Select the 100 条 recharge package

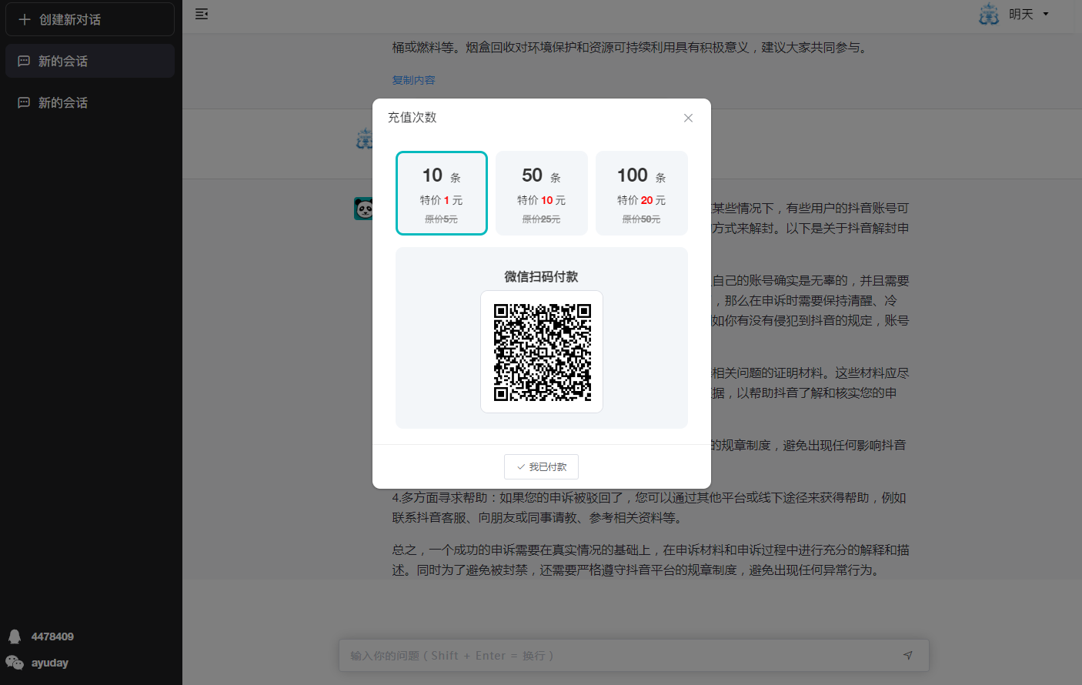642,193
